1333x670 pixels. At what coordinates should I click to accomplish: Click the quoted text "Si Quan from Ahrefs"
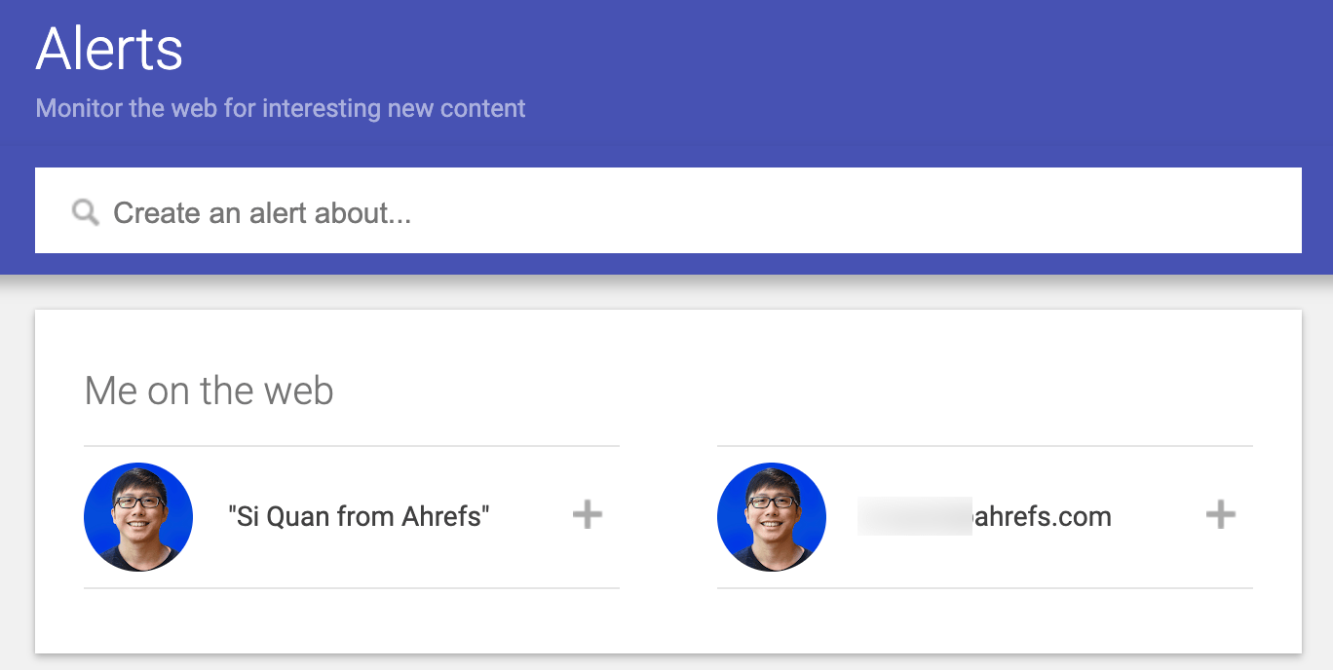(x=361, y=516)
